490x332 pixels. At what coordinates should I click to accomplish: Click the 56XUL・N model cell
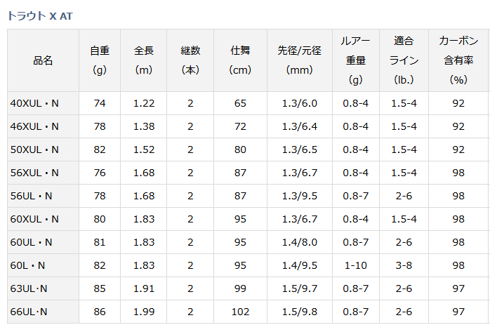[x=43, y=173]
